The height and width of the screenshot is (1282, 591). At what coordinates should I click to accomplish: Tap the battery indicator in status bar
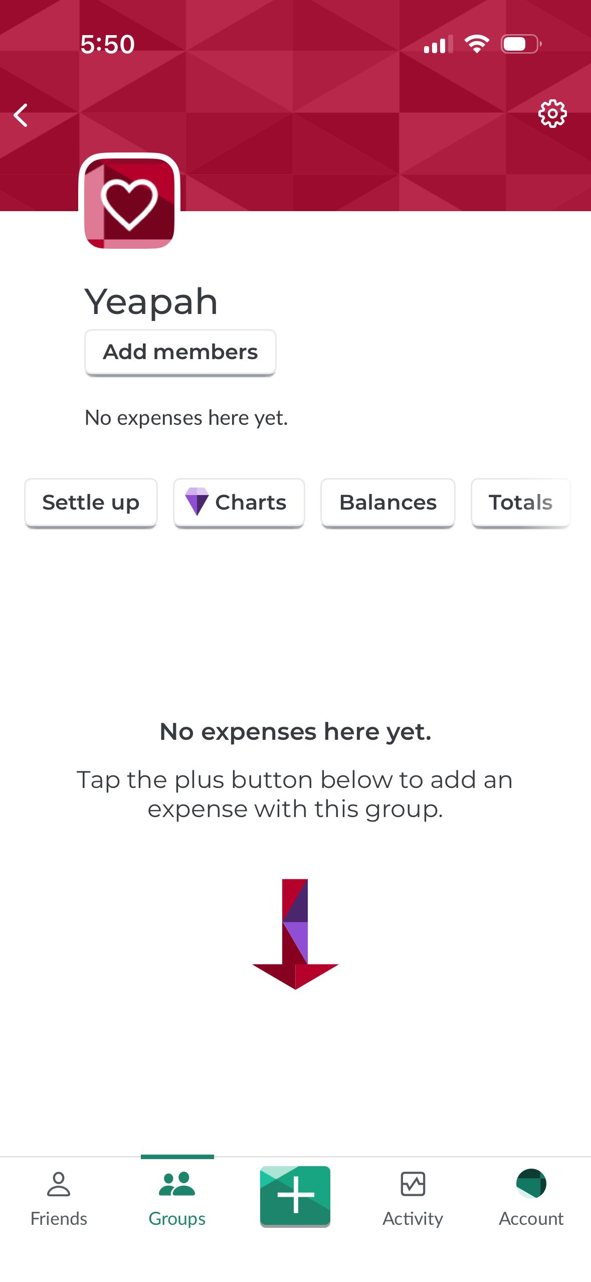[x=521, y=44]
